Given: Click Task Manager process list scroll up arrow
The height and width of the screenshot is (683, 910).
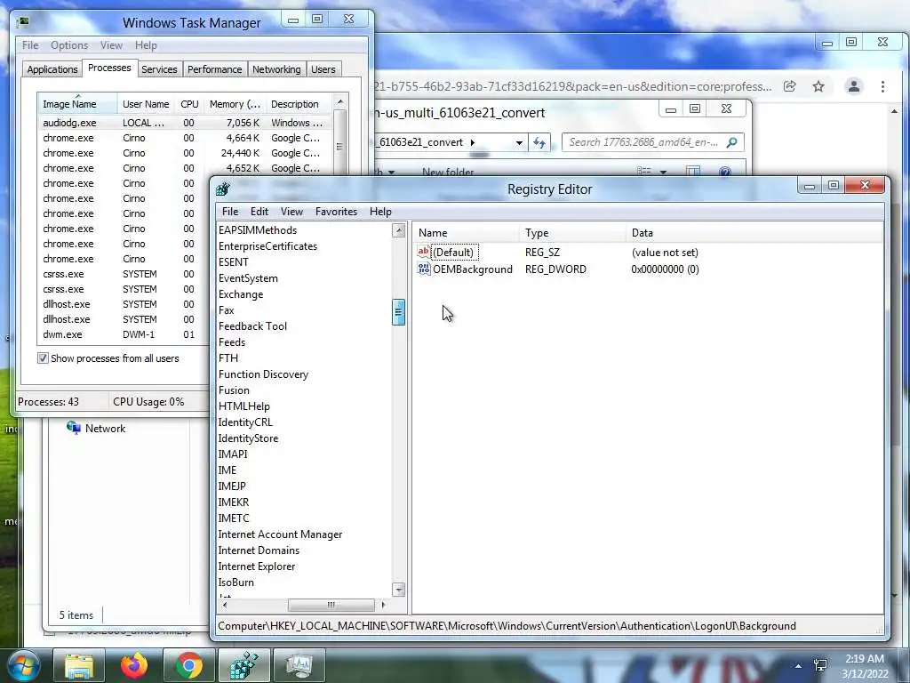Looking at the screenshot, I should [340, 101].
